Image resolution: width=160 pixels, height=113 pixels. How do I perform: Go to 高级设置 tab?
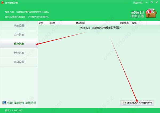19,62
